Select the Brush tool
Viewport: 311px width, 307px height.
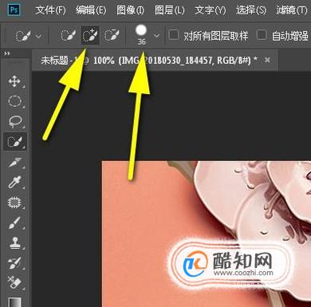point(14,222)
